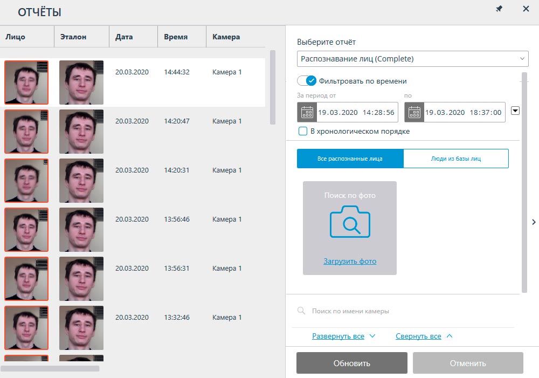
Task: Click menu icon on the 14:44:32 face thumbnail
Action: click(x=44, y=66)
